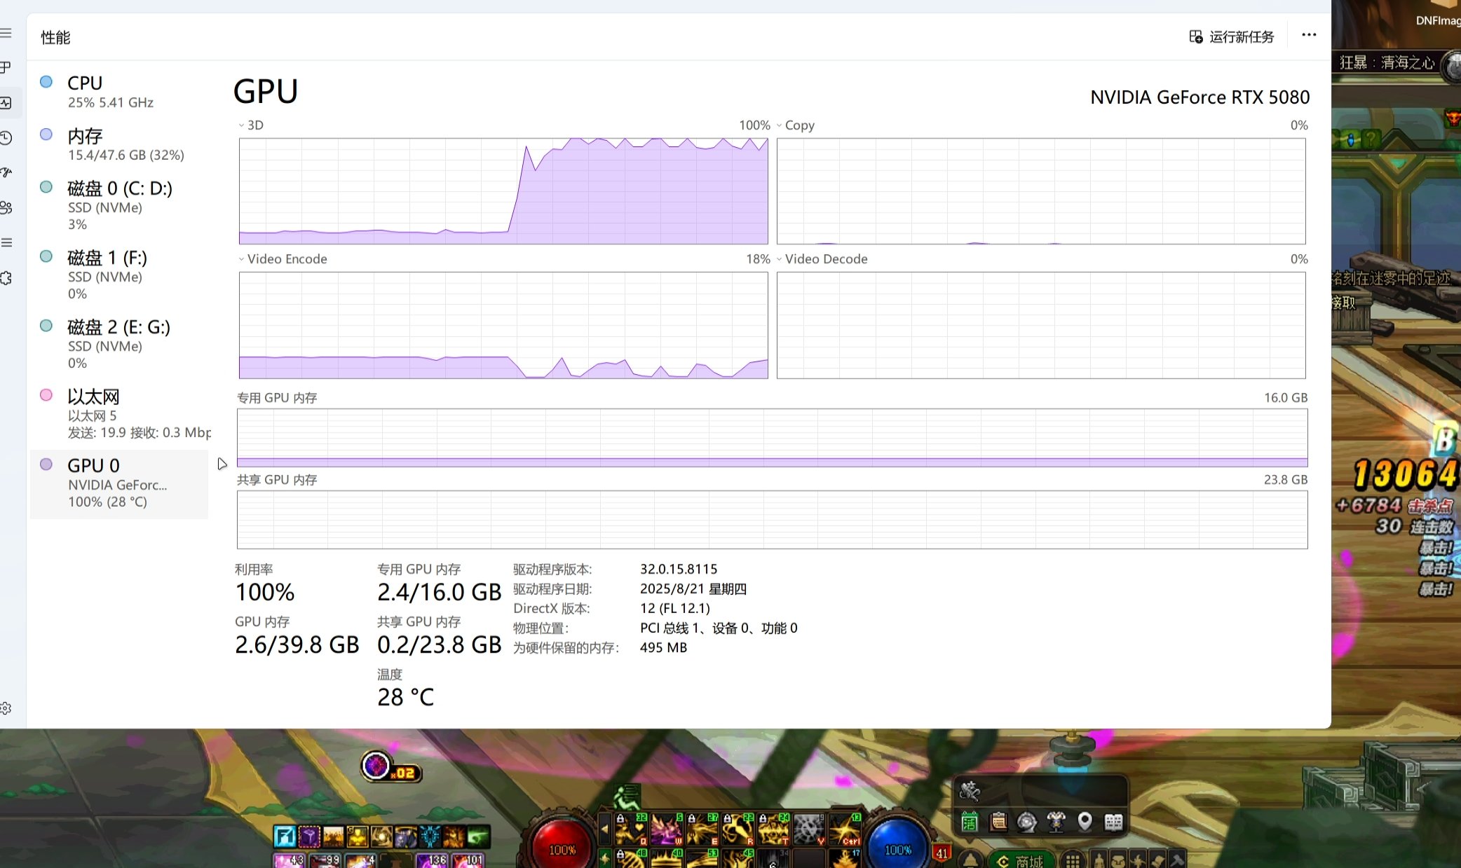Open the game calendar activity icon
The height and width of the screenshot is (868, 1461).
click(x=970, y=821)
